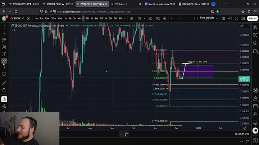This screenshot has height=145, width=259.
Task: Toggle magnet mode for drawings
Action: pyautogui.click(x=4, y=99)
